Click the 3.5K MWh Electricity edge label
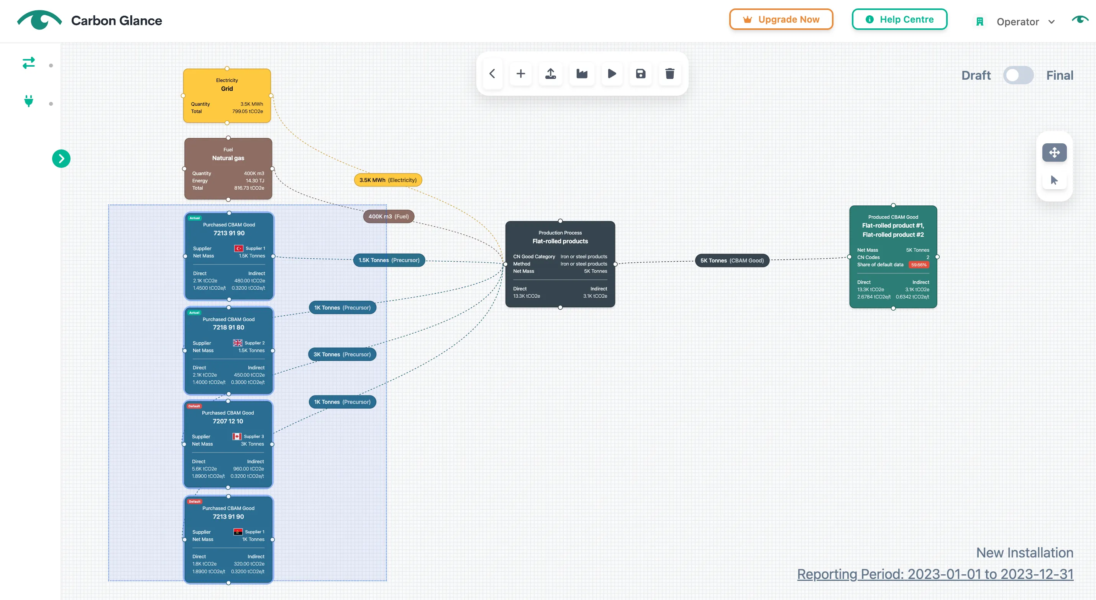 click(x=388, y=180)
